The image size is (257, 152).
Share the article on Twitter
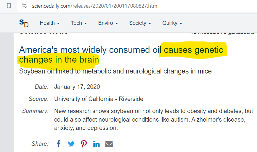(71, 144)
